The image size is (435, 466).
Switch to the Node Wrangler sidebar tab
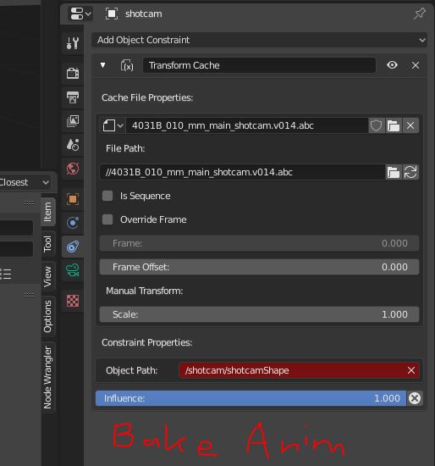(x=47, y=377)
